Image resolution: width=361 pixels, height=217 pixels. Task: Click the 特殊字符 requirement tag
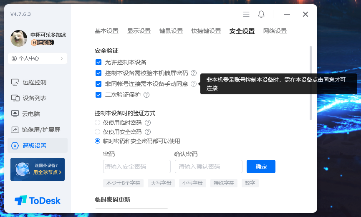coord(224,183)
